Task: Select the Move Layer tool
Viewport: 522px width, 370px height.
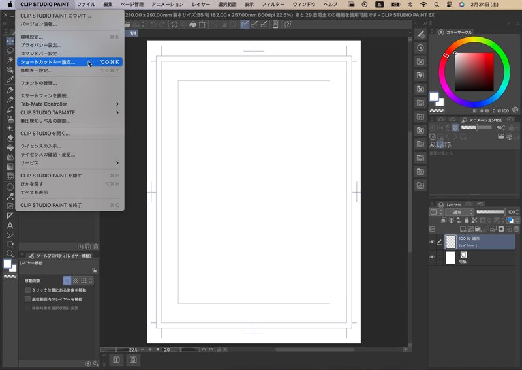Action: coord(10,41)
